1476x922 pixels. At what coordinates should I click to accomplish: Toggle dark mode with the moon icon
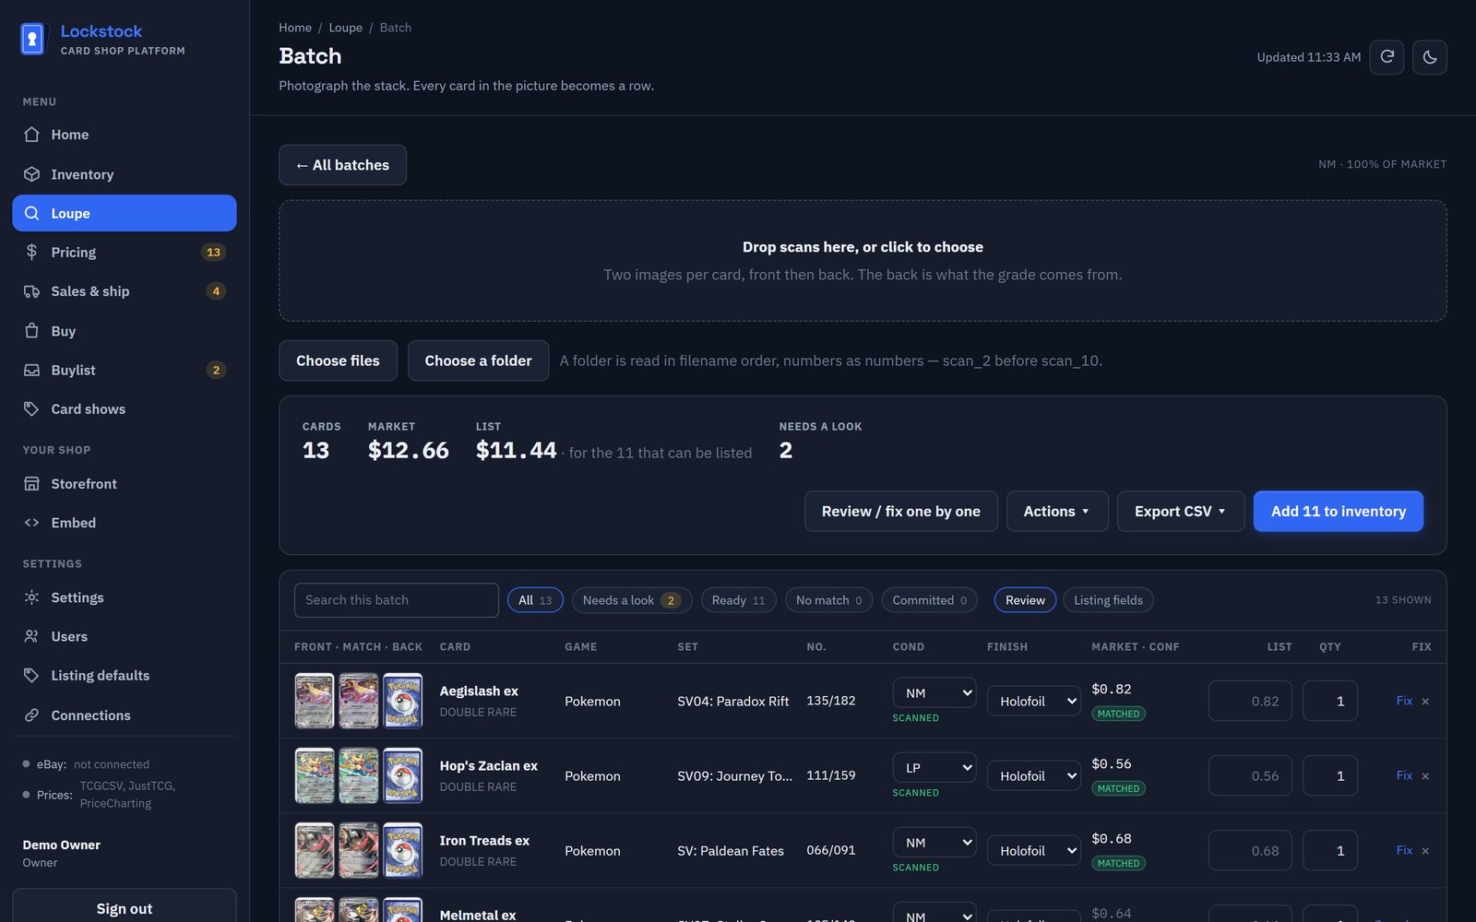[x=1430, y=57]
